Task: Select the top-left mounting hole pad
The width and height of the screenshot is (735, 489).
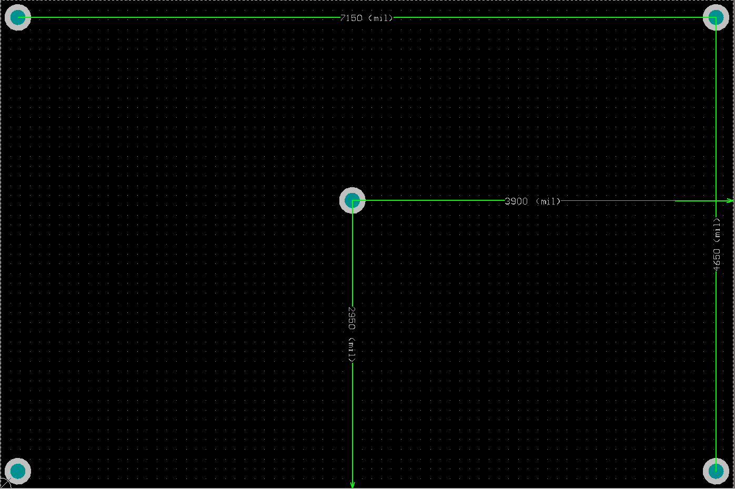Action: point(18,17)
